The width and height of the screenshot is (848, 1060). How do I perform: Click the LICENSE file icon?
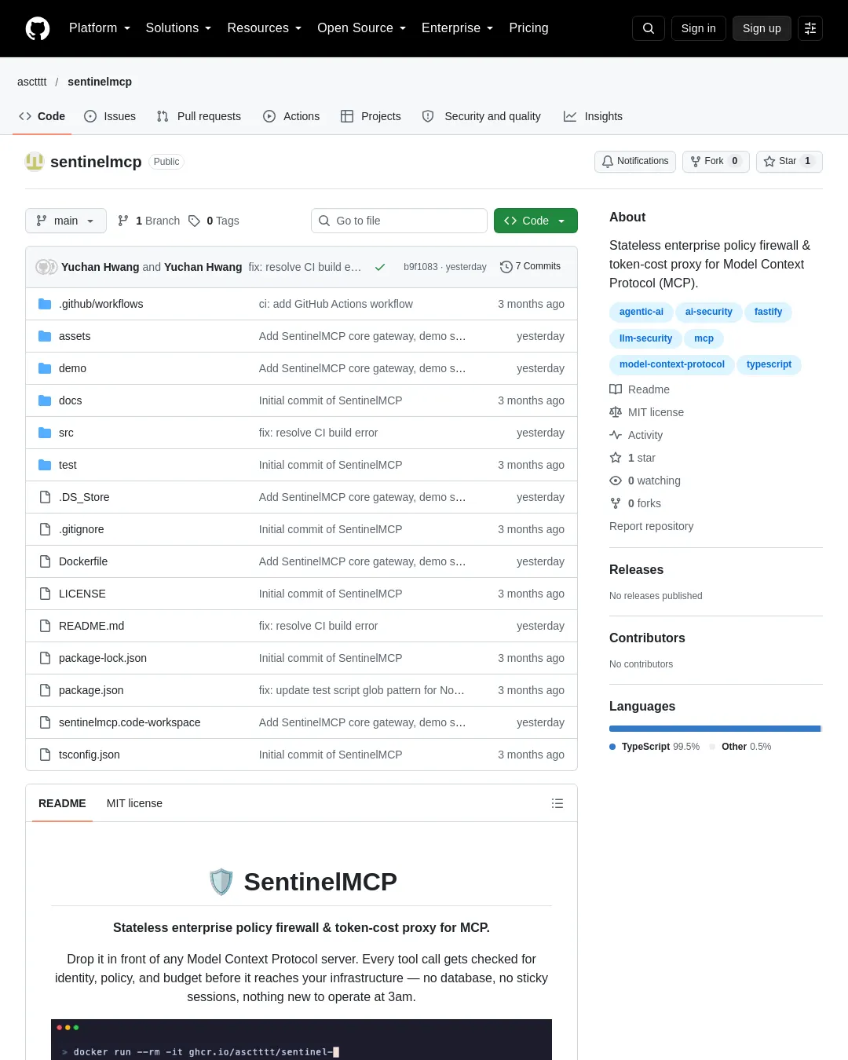coord(45,594)
